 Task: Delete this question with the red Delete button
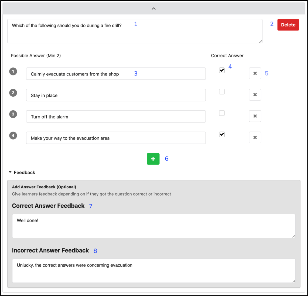pyautogui.click(x=288, y=25)
